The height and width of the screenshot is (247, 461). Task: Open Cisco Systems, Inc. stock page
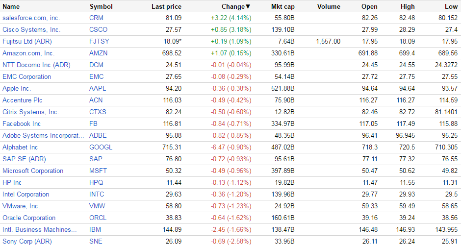(31, 29)
